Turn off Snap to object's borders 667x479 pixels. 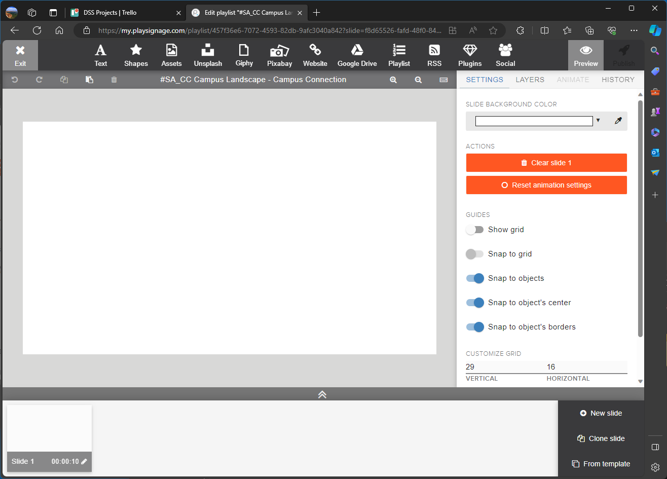pyautogui.click(x=475, y=327)
